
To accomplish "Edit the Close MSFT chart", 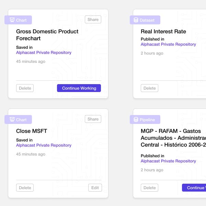I will (x=95, y=188).
